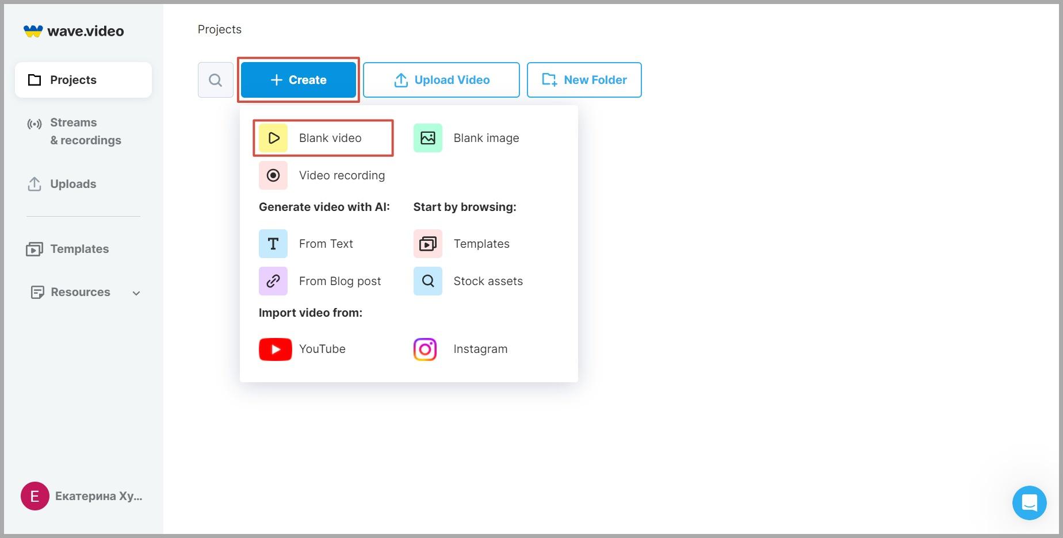The height and width of the screenshot is (538, 1063).
Task: Expand the Resources chevron in sidebar
Action: (136, 293)
